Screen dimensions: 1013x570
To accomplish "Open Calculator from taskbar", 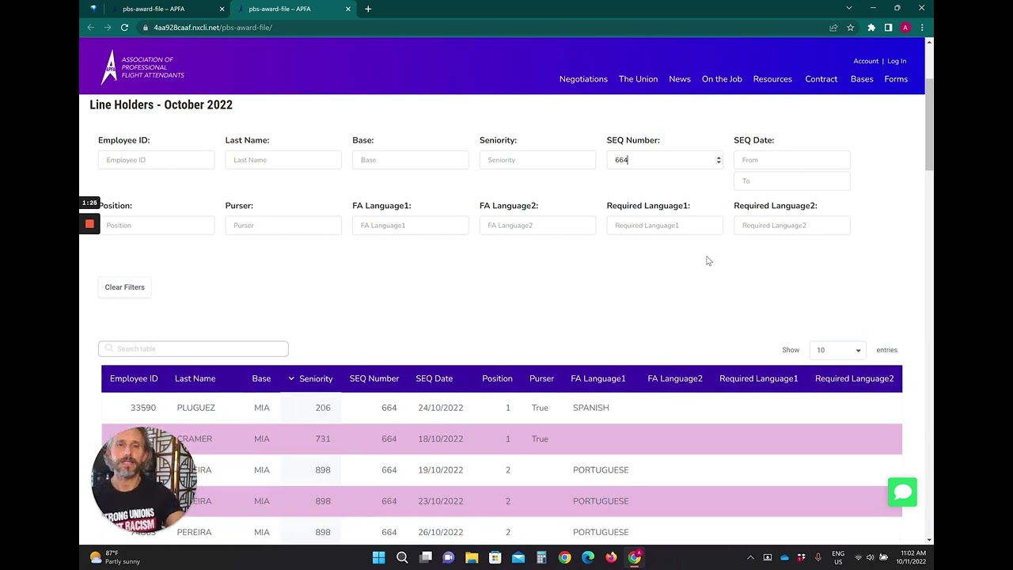I will point(541,557).
